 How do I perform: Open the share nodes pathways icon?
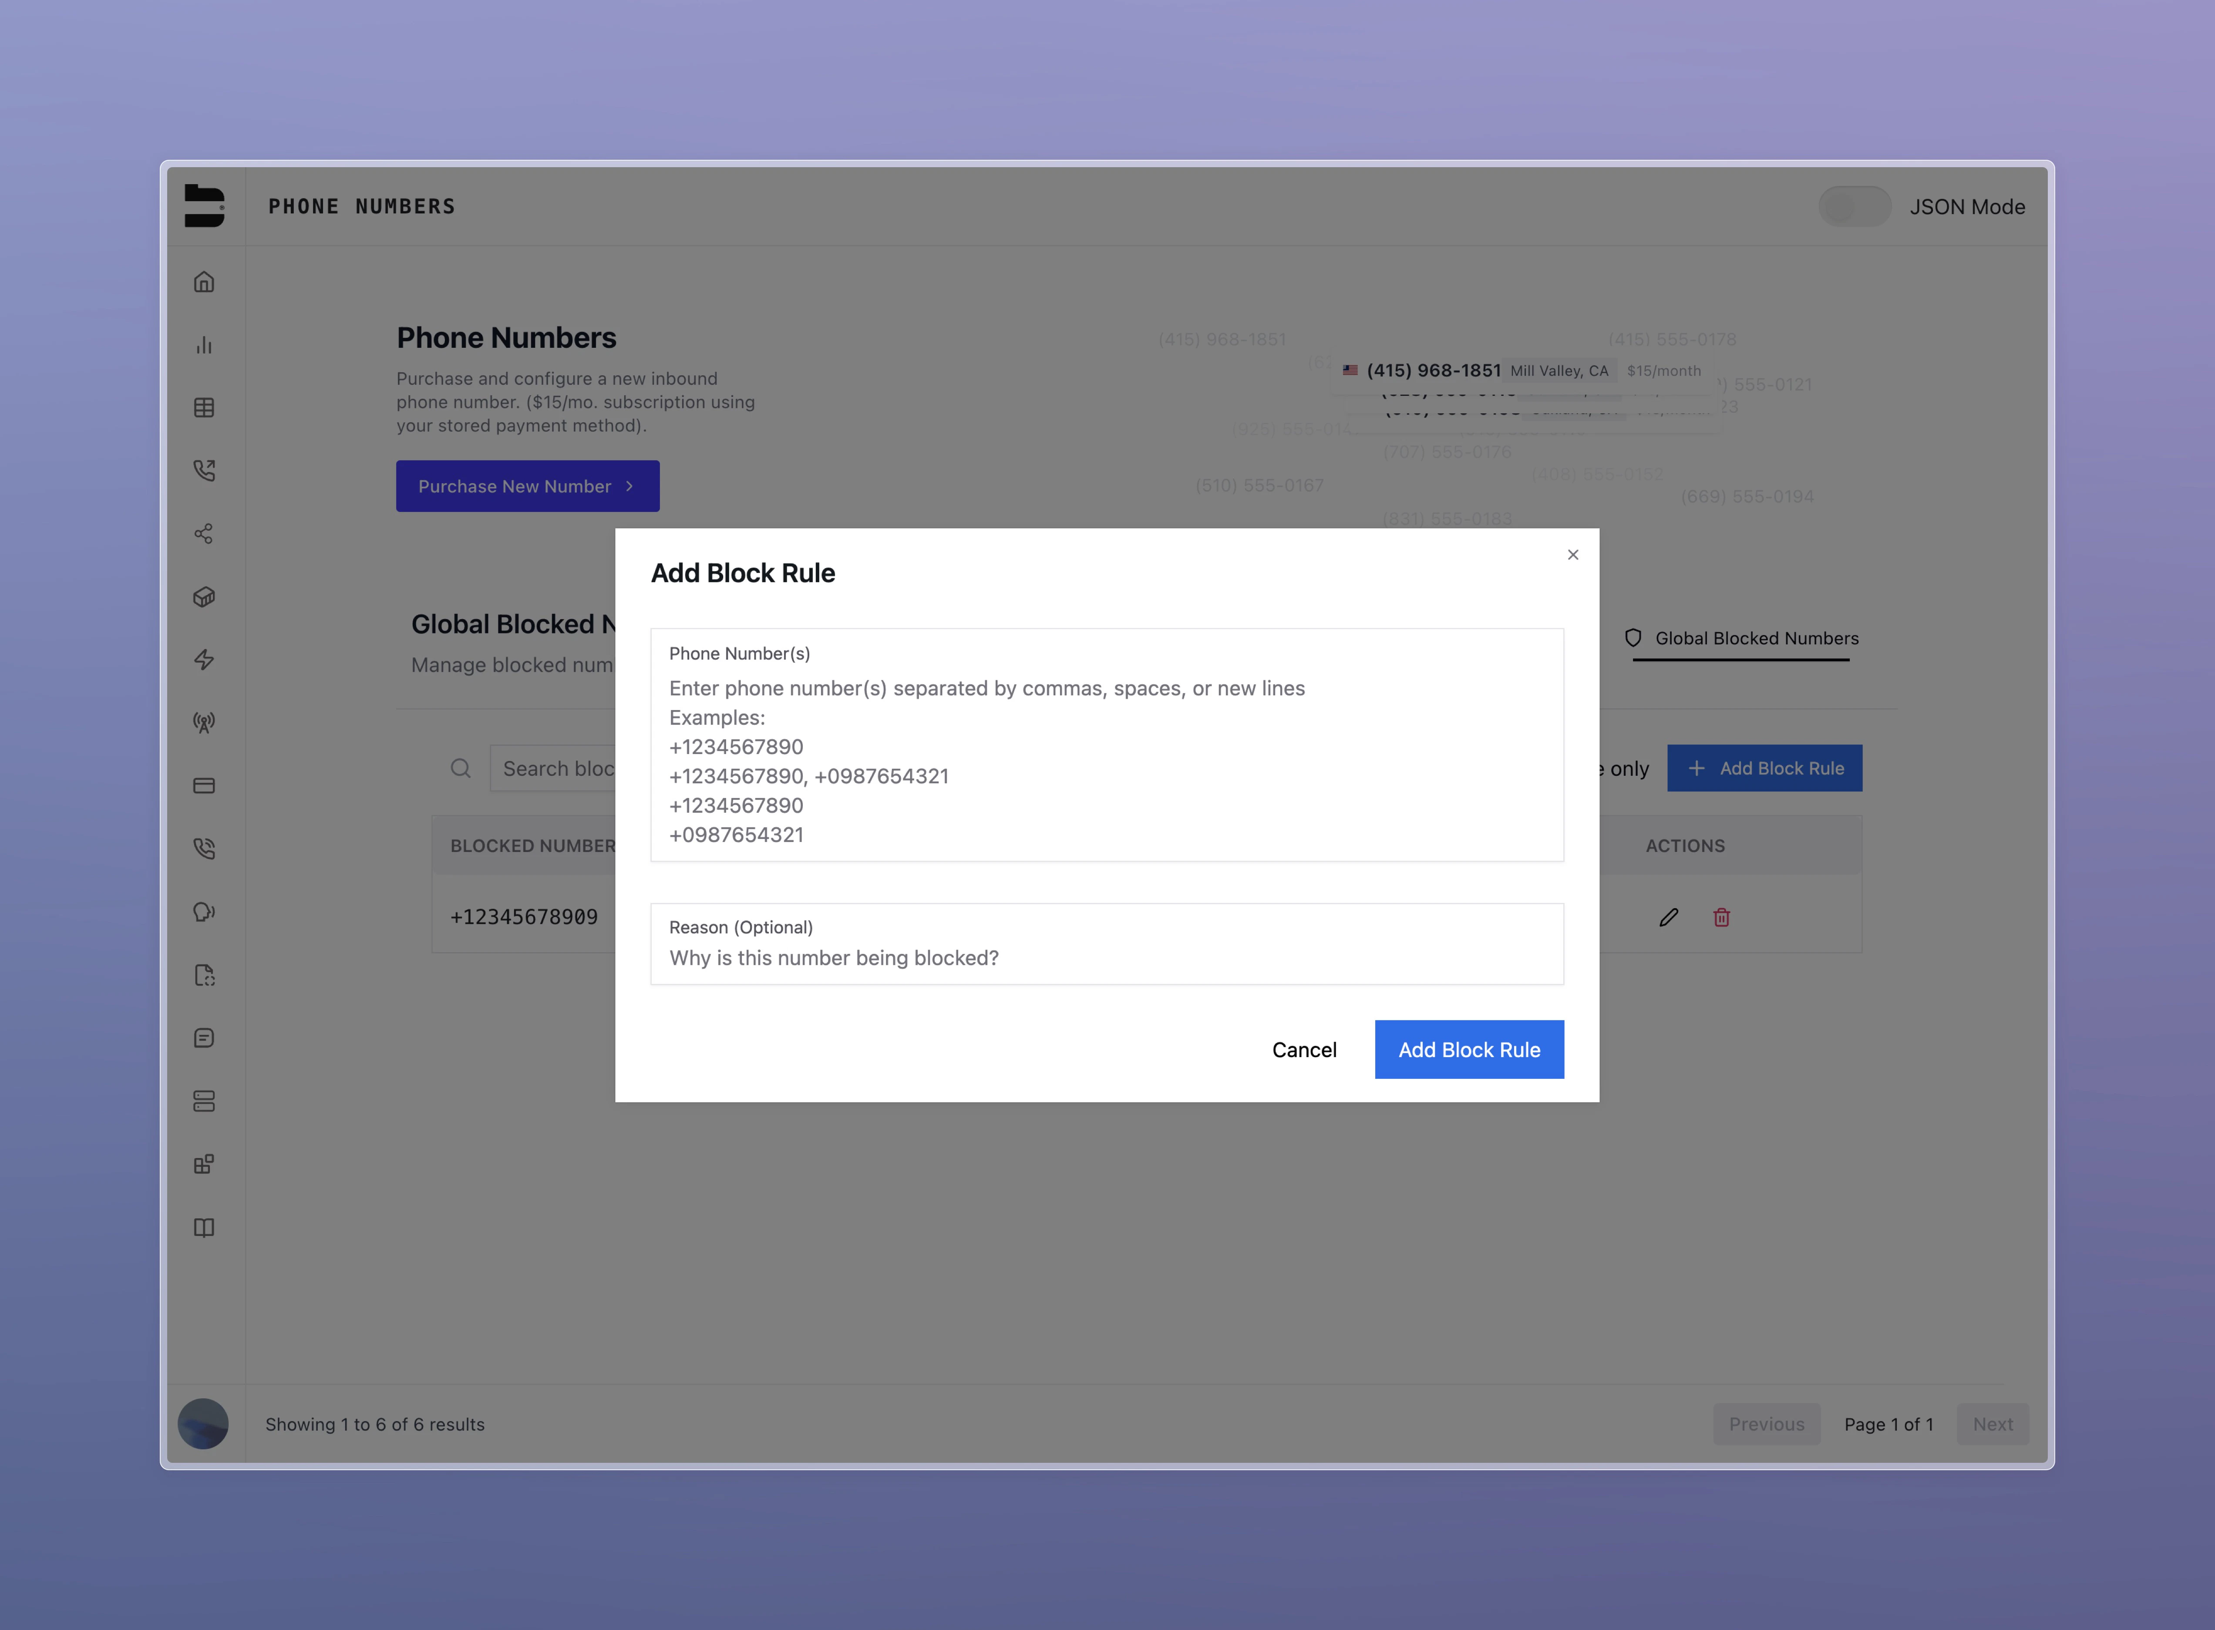204,534
